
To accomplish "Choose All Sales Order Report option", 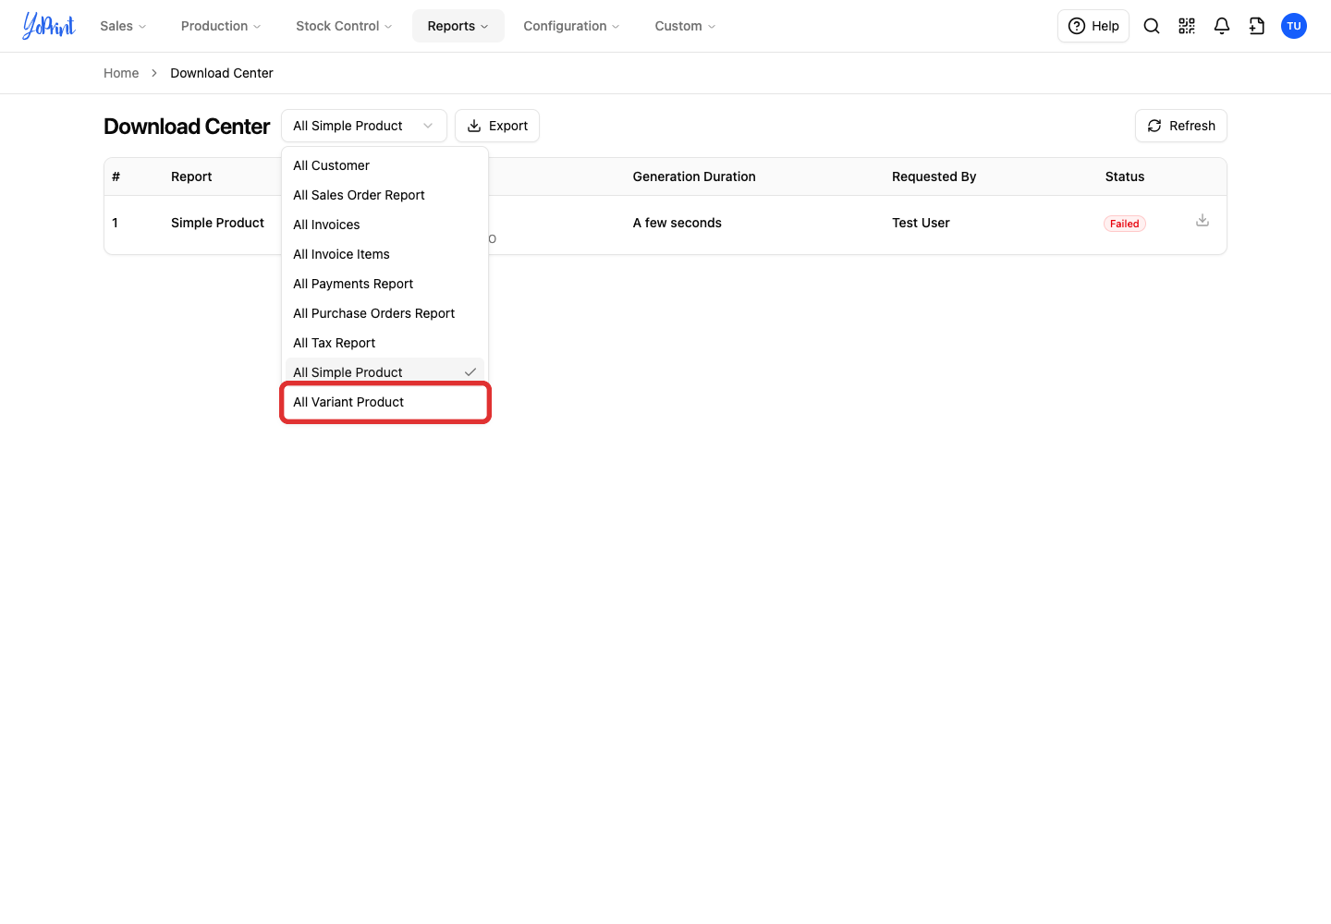I will 385,195.
